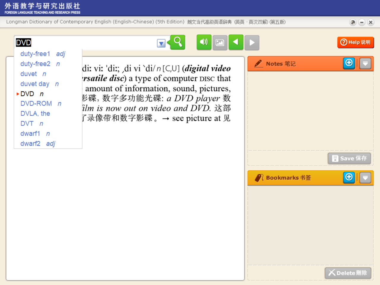Choose duvet day entry
Screen dimensions: 380x285
(39, 84)
